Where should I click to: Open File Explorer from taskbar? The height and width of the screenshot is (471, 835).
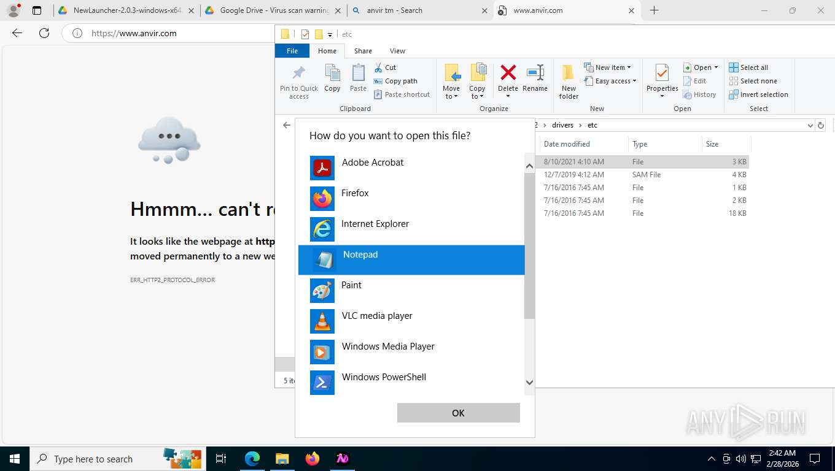[282, 459]
